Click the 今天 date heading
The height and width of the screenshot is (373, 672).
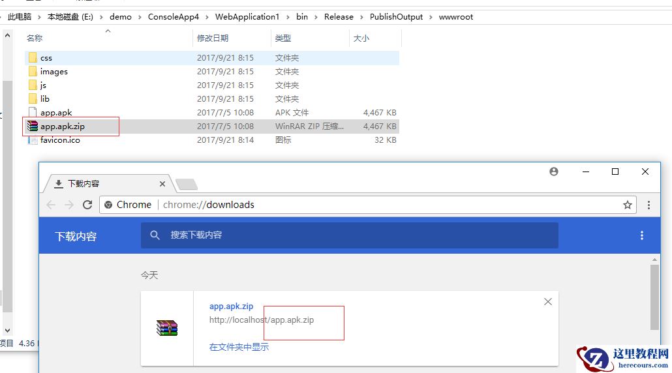(149, 275)
